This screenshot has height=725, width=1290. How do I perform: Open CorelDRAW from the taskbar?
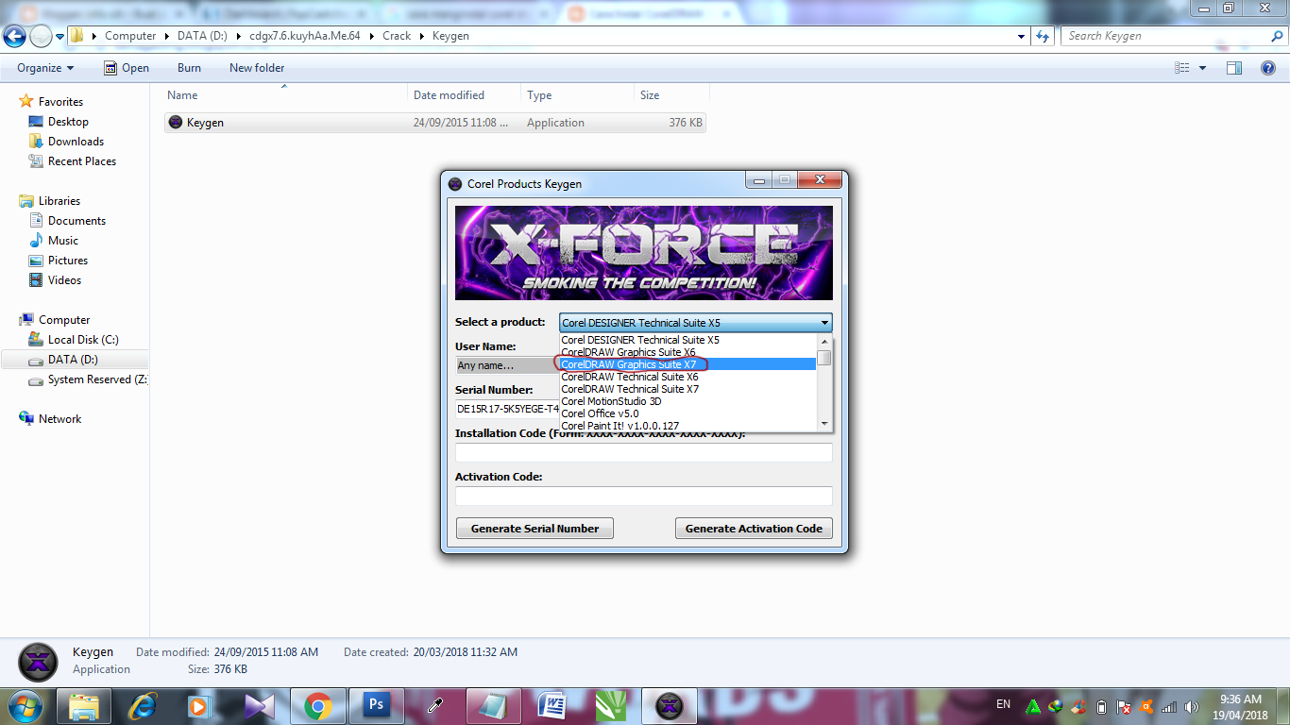[x=612, y=706]
